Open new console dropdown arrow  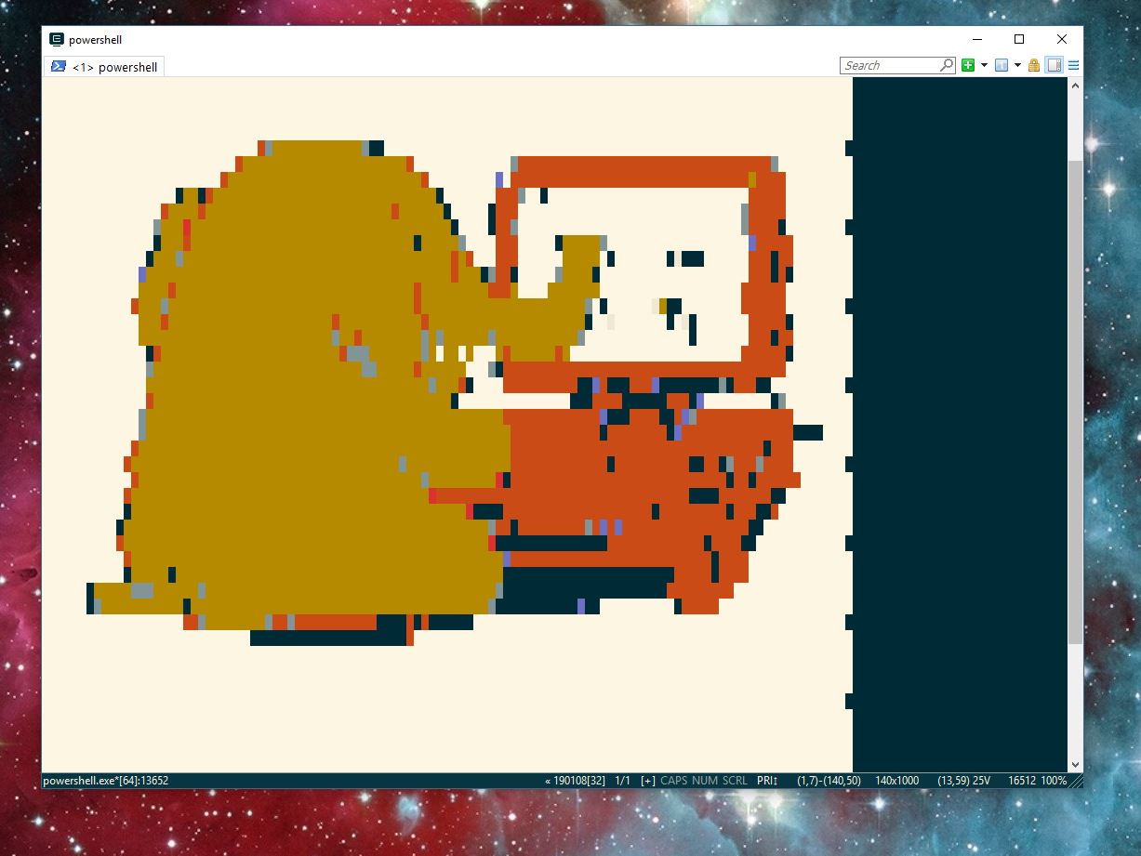[x=984, y=65]
